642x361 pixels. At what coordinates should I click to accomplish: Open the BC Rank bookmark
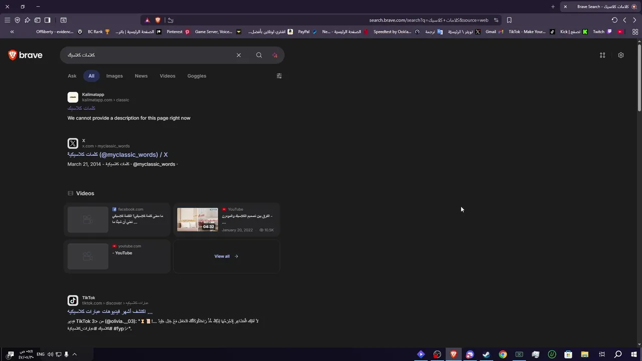pos(99,32)
